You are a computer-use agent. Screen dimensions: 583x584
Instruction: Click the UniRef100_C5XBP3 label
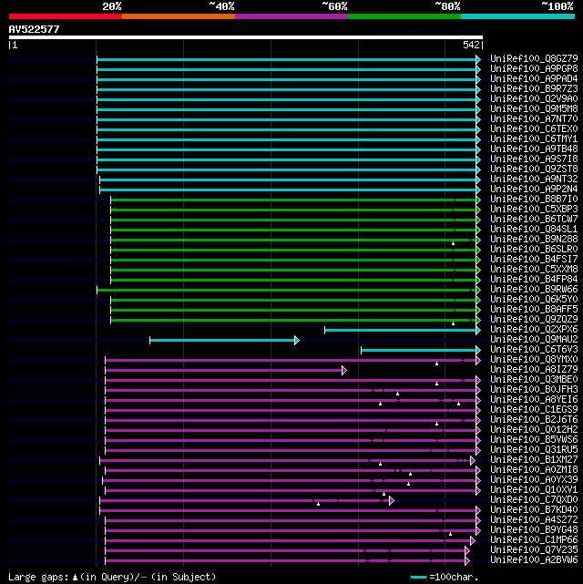[x=534, y=210]
